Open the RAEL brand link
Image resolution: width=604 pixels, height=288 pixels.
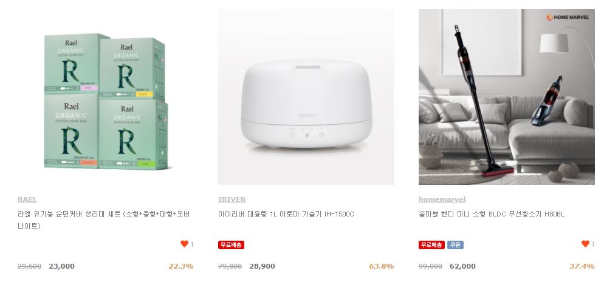click(x=27, y=199)
